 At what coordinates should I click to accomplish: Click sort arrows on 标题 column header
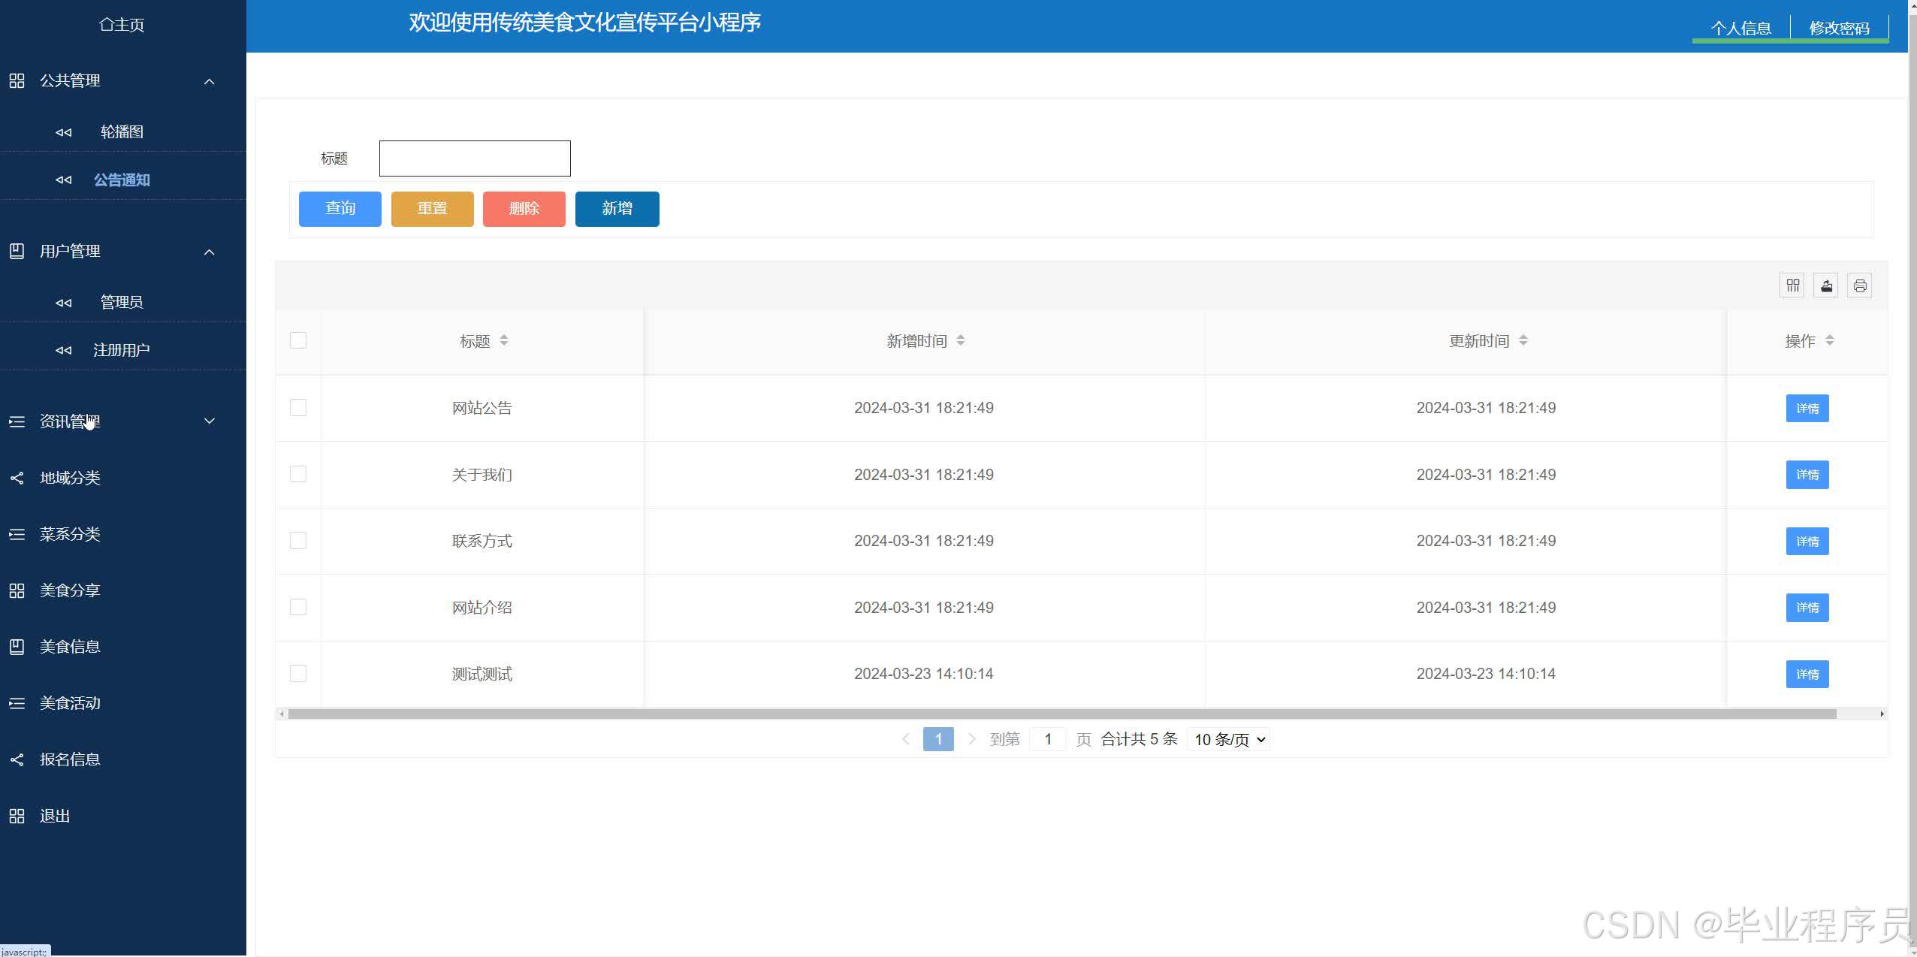504,340
